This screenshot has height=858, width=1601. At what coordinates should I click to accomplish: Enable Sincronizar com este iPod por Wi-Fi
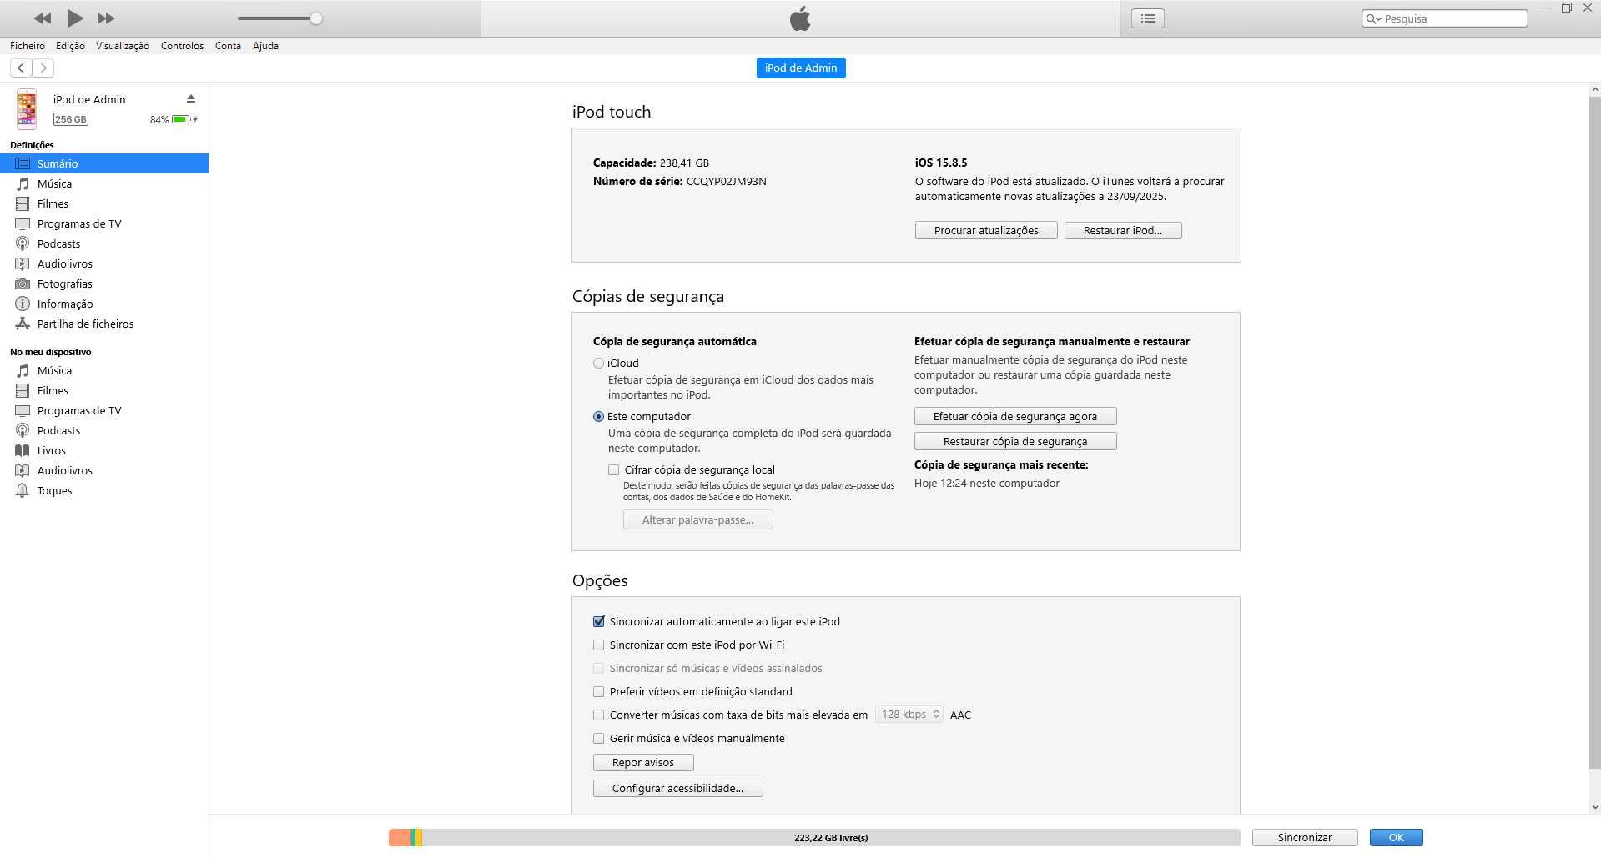[x=598, y=645]
